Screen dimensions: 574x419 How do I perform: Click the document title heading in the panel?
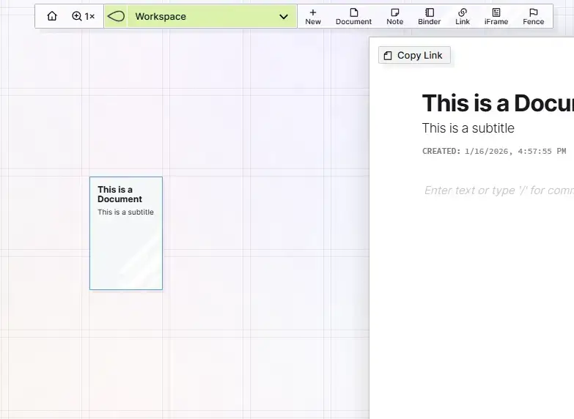[x=497, y=103]
